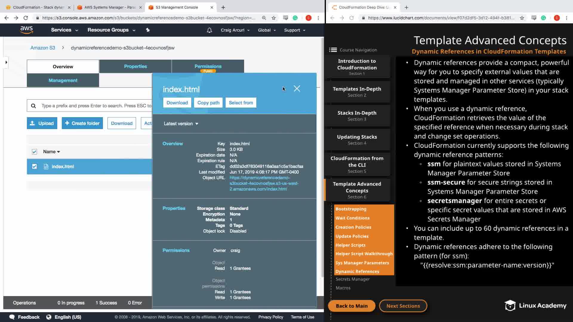Image resolution: width=573 pixels, height=322 pixels.
Task: Click the pin shortcut icon in navbar
Action: click(148, 30)
